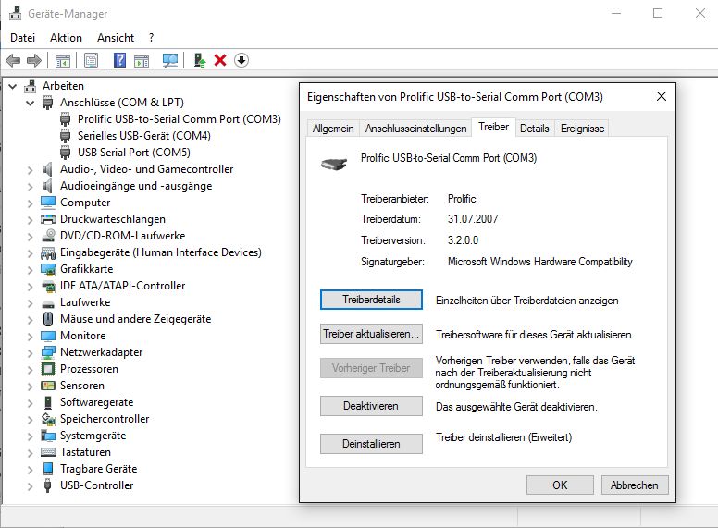
Task: Select Serielles USB-Gerät (COM4)
Action: click(143, 136)
